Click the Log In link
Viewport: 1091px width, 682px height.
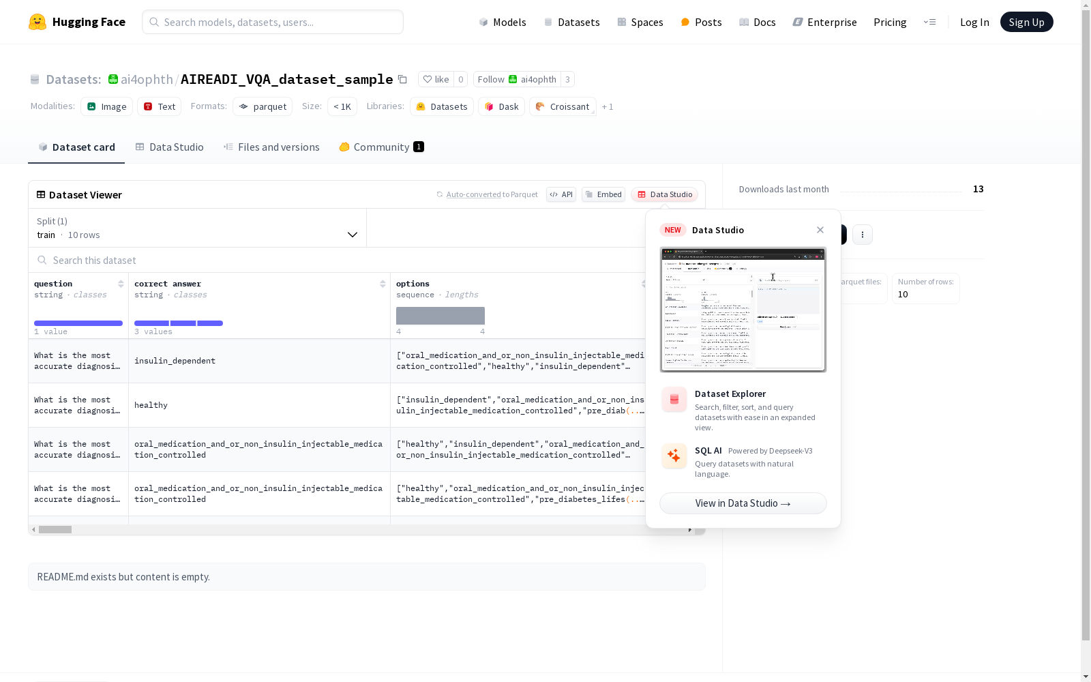coord(974,22)
